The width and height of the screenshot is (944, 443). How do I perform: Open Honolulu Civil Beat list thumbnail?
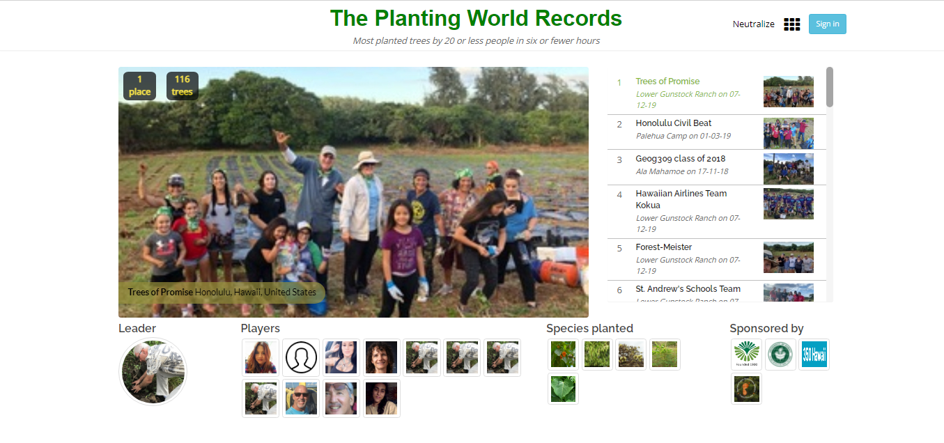click(x=788, y=134)
